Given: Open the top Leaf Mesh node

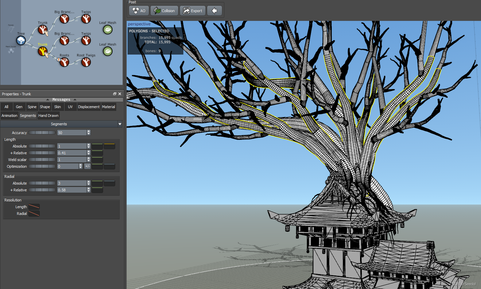Looking at the screenshot, I should [x=107, y=30].
